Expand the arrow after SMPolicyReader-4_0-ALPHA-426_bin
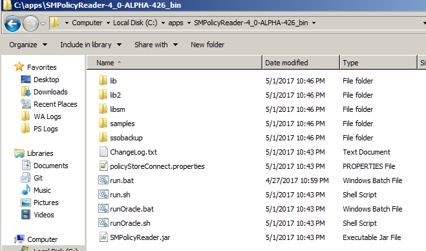The height and width of the screenshot is (251, 426). 314,23
